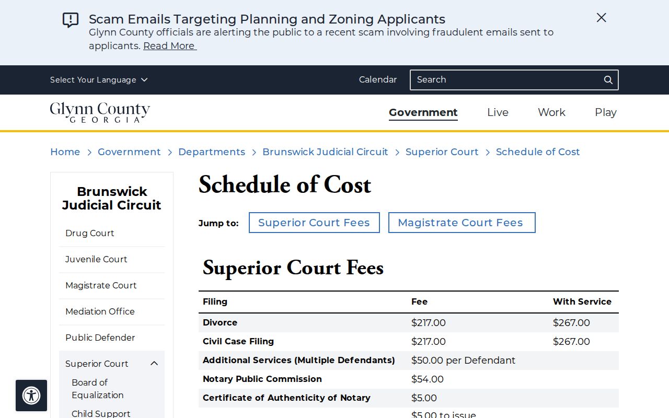Open Child Support sidebar link
Screen dimensions: 669x418
click(x=101, y=413)
